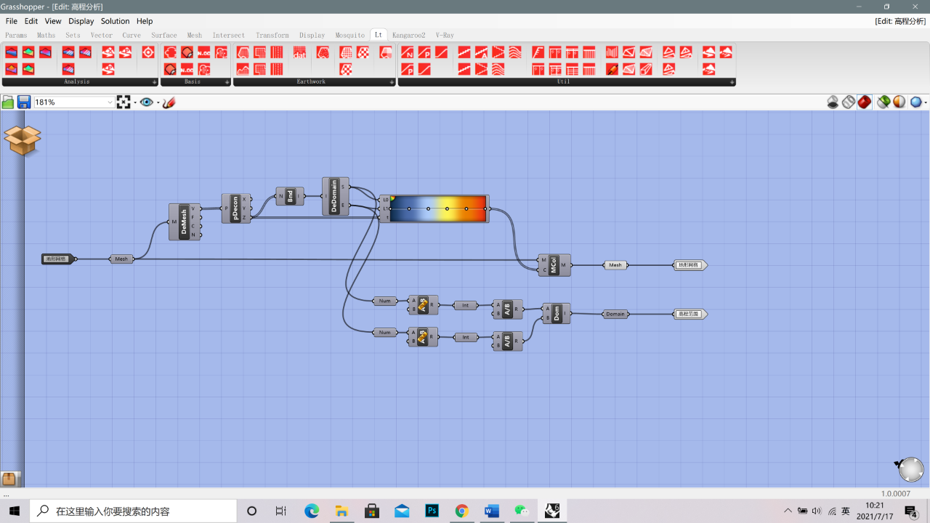Save the document with floppy disk icon

click(24, 102)
